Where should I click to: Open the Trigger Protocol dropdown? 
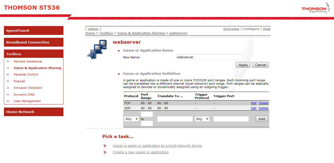202,119
